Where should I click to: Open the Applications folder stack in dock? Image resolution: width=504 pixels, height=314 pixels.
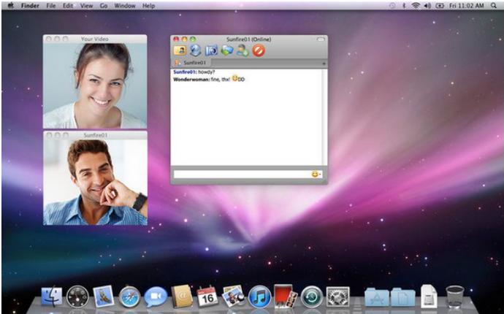click(x=376, y=296)
